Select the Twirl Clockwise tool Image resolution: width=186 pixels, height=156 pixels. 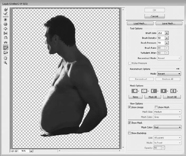(5, 20)
